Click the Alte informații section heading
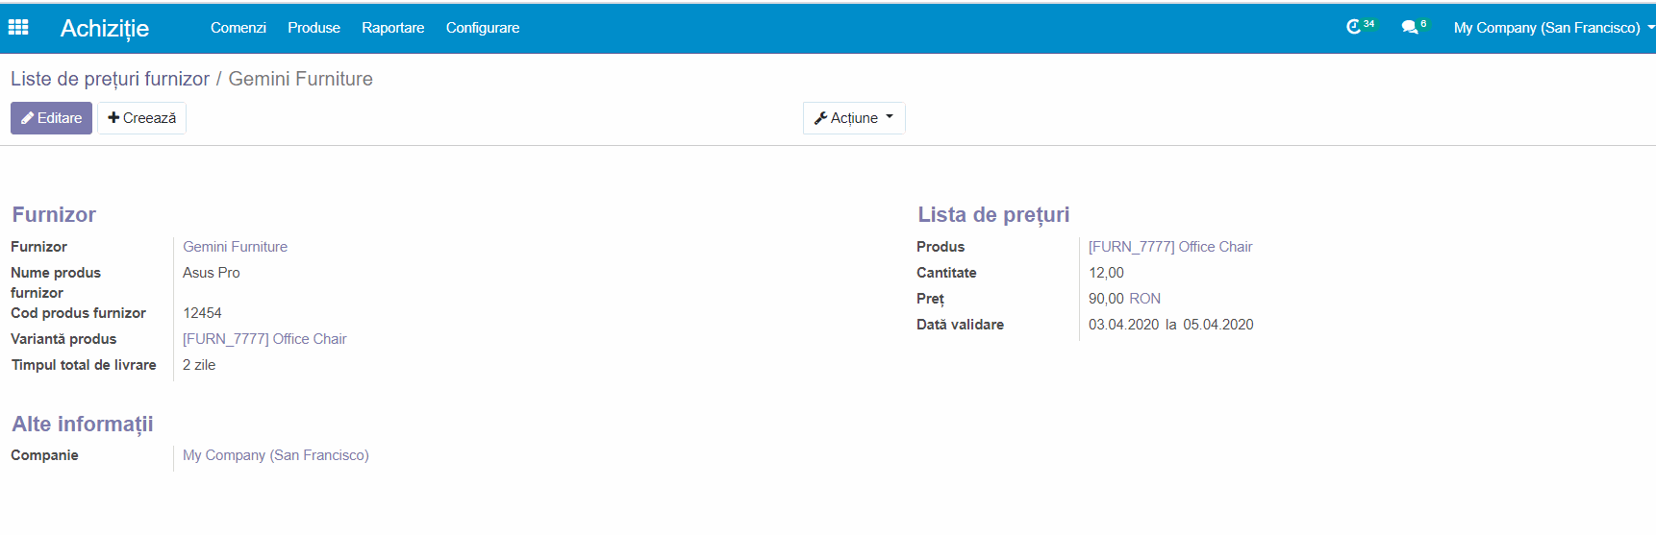 [x=83, y=424]
